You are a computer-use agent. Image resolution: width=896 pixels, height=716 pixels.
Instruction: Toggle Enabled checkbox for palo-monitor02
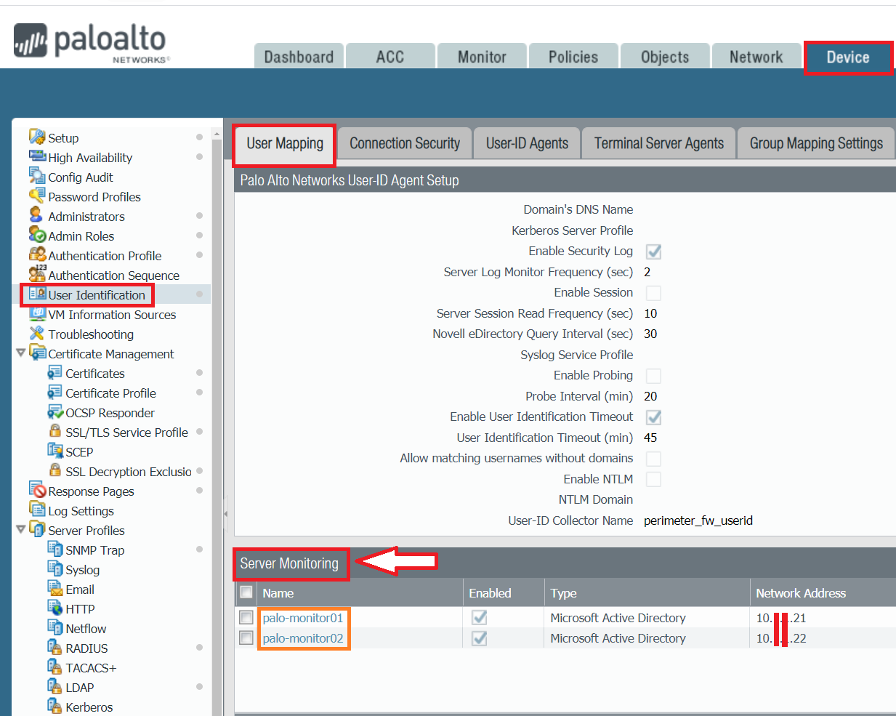[480, 638]
